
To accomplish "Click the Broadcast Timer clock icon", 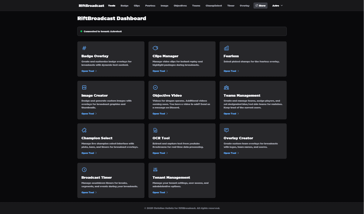I will 84,169.
